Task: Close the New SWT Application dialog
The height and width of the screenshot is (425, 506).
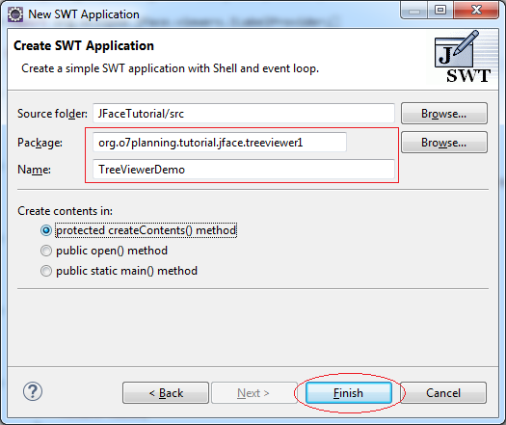Action: 476,10
